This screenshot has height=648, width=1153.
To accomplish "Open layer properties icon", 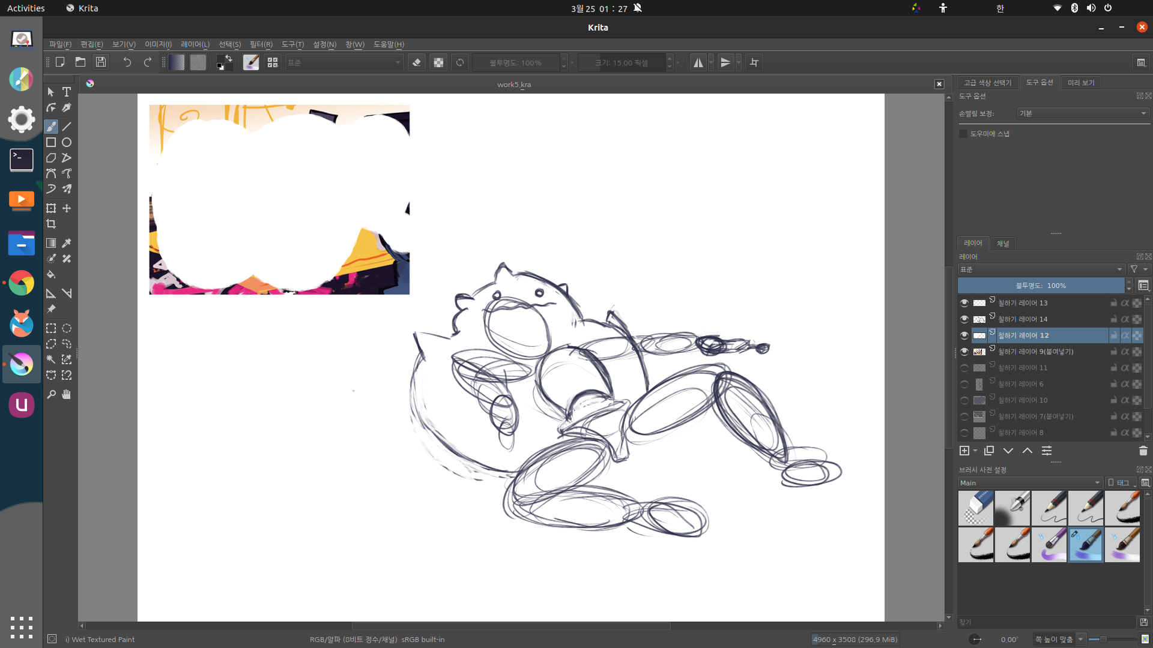I will point(1047,451).
